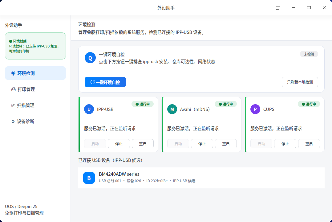This screenshot has height=222, width=332.
Task: Click the blue Q self-check icon
Action: pyautogui.click(x=90, y=58)
